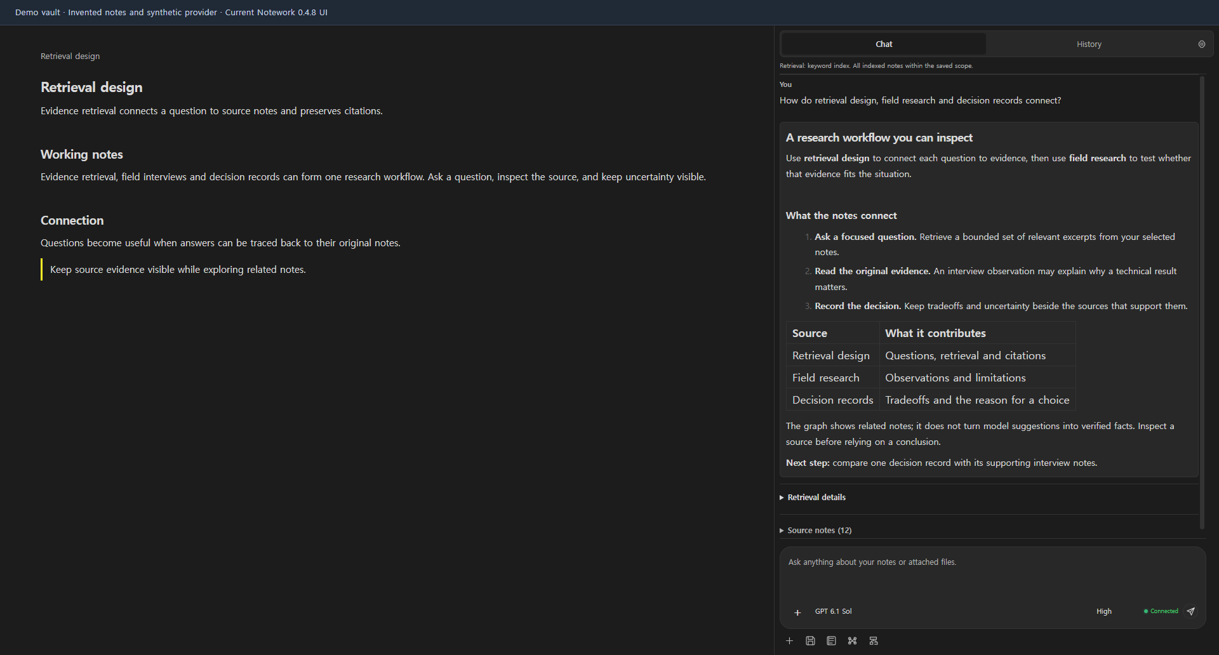Viewport: 1219px width, 655px height.
Task: Click the Next step line in answer
Action: 942,463
